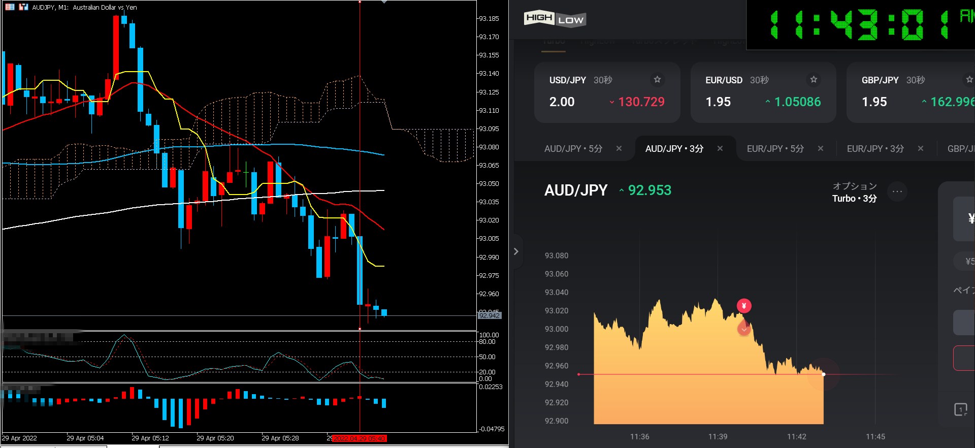
Task: Switch to the AUD/JPY 5分 tab
Action: (x=573, y=149)
